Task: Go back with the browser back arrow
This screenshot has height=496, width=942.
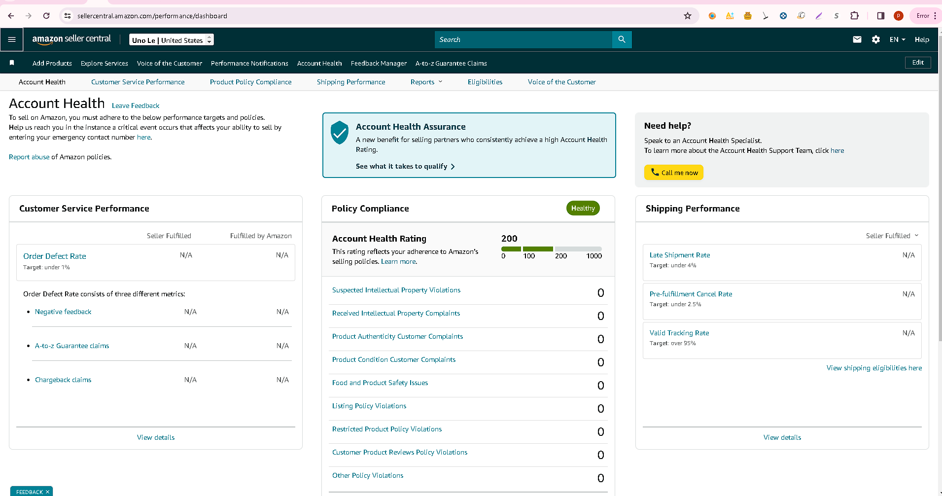Action: click(x=11, y=16)
